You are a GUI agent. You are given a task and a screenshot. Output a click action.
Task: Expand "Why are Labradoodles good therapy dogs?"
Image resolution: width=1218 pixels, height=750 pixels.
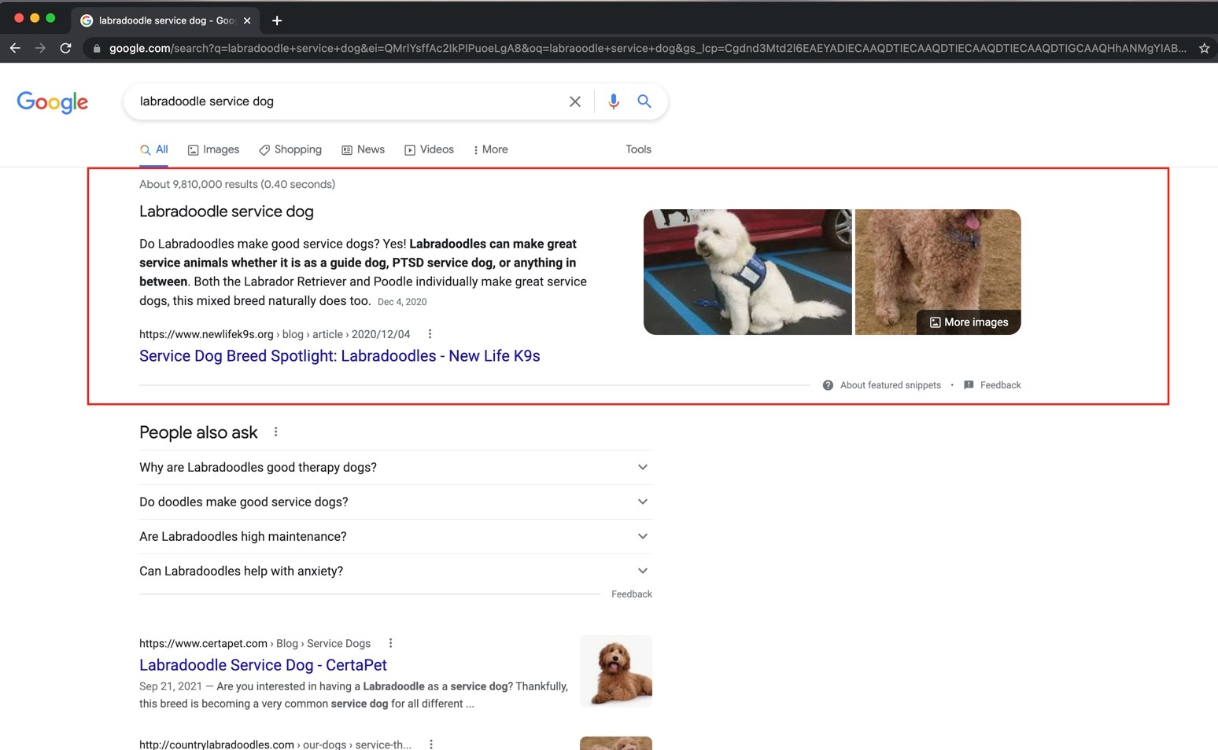click(x=395, y=467)
